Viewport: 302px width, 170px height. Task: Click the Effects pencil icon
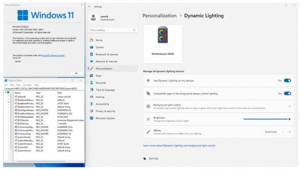[x=148, y=132]
